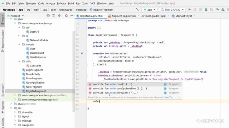Select UserAPI in project tree

[x=34, y=32]
